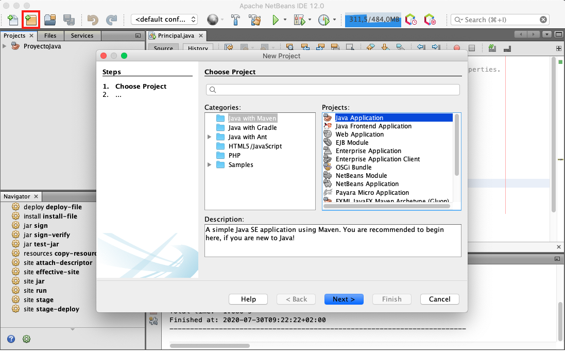The width and height of the screenshot is (565, 351).
Task: Click the Profile Project icon
Action: (x=323, y=20)
